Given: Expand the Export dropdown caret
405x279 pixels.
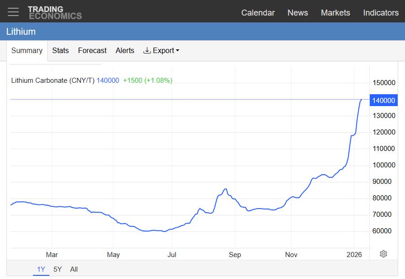Looking at the screenshot, I should tap(178, 51).
